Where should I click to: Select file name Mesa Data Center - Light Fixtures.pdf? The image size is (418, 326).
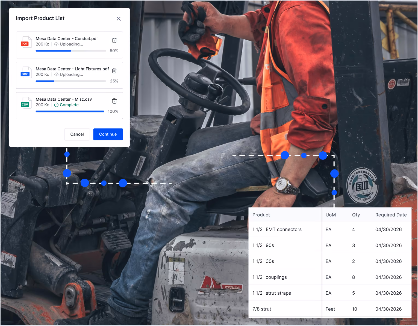pyautogui.click(x=72, y=69)
